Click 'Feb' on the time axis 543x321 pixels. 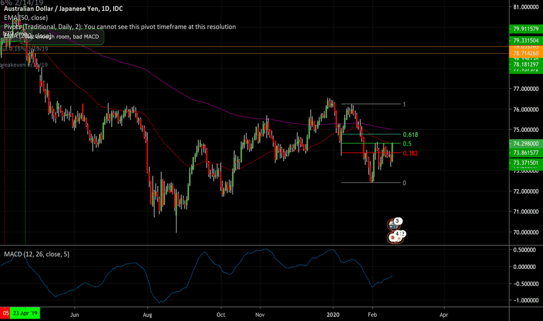pyautogui.click(x=372, y=315)
